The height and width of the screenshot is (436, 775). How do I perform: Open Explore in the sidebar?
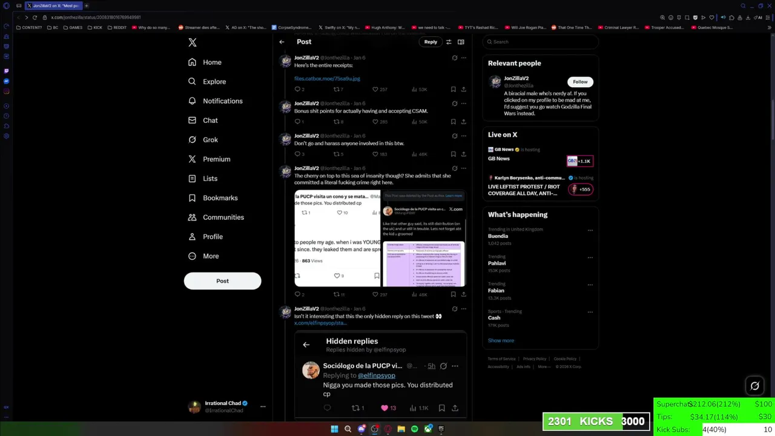coord(207,82)
